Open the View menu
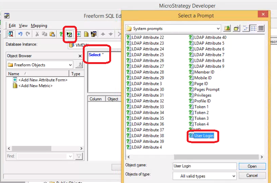Viewport: 277px width, 183px height. (x=23, y=25)
